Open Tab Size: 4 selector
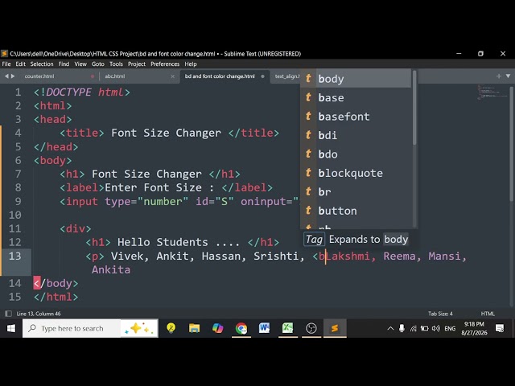This screenshot has width=515, height=386. 440,314
